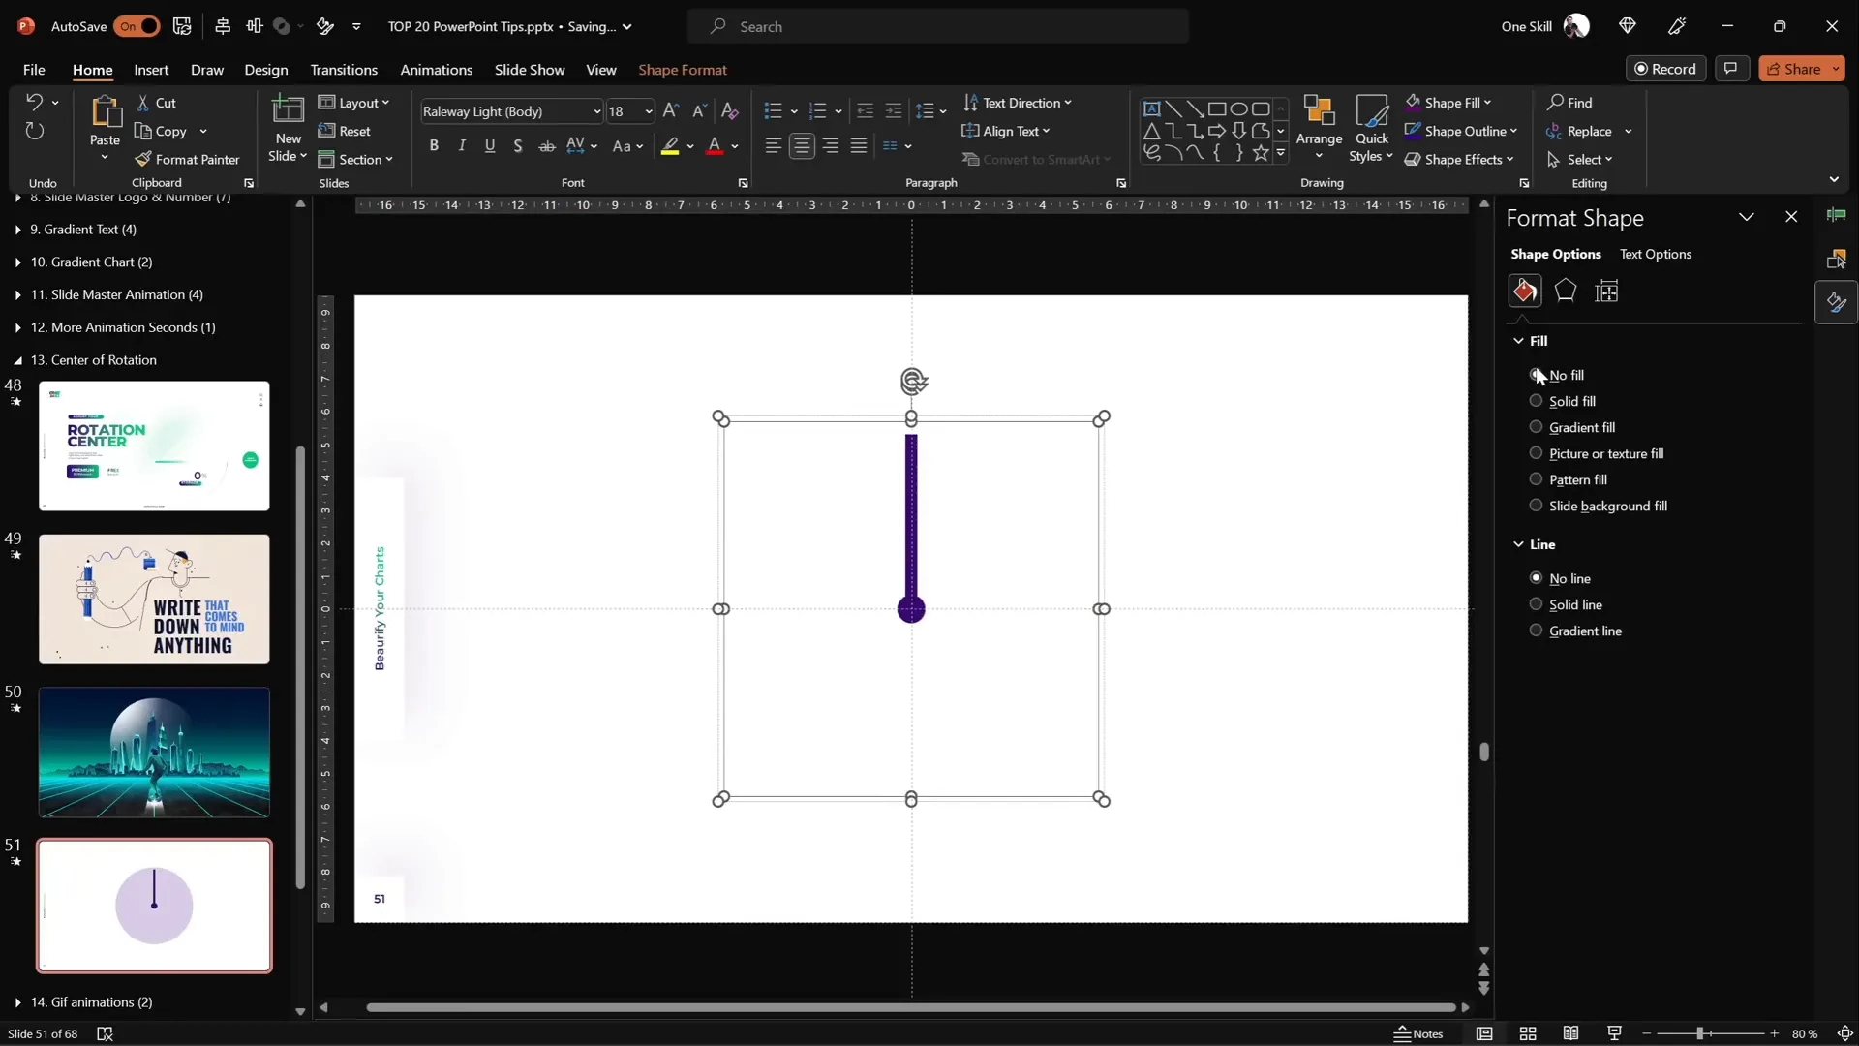Clear all formatting icon

[730, 111]
